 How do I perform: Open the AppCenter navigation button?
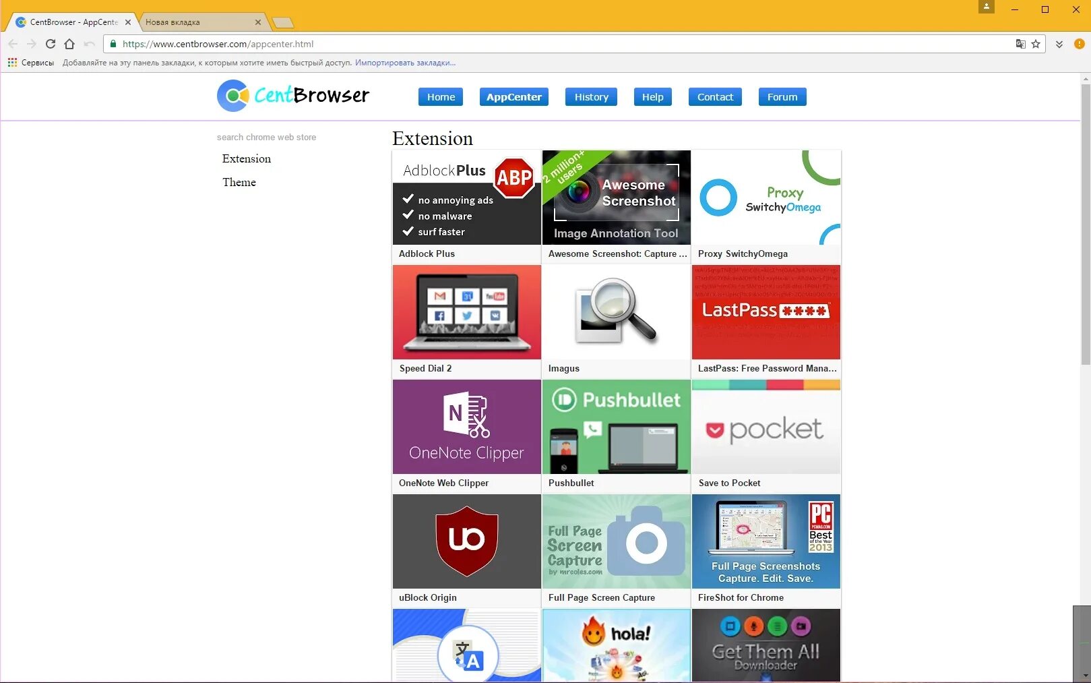click(514, 97)
